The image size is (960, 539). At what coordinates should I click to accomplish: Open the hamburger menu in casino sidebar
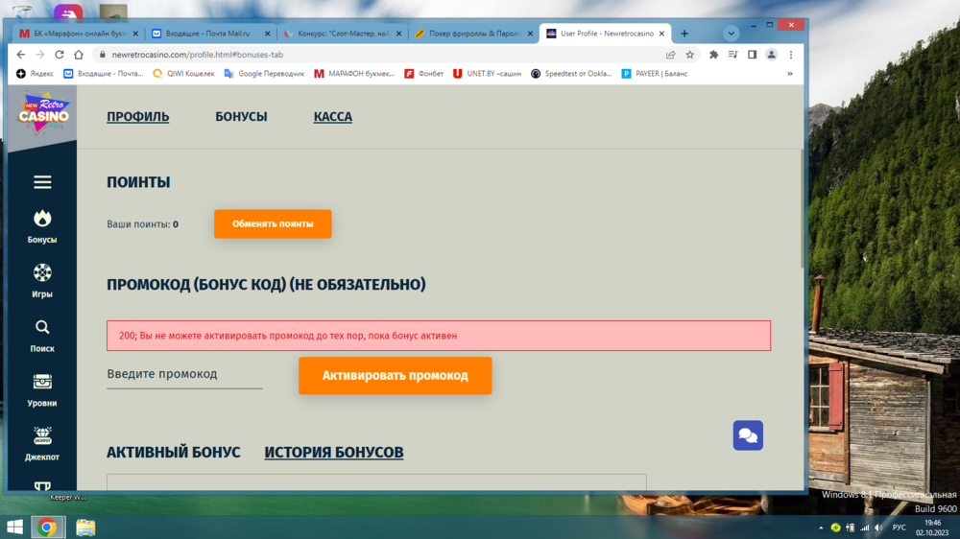click(x=42, y=182)
